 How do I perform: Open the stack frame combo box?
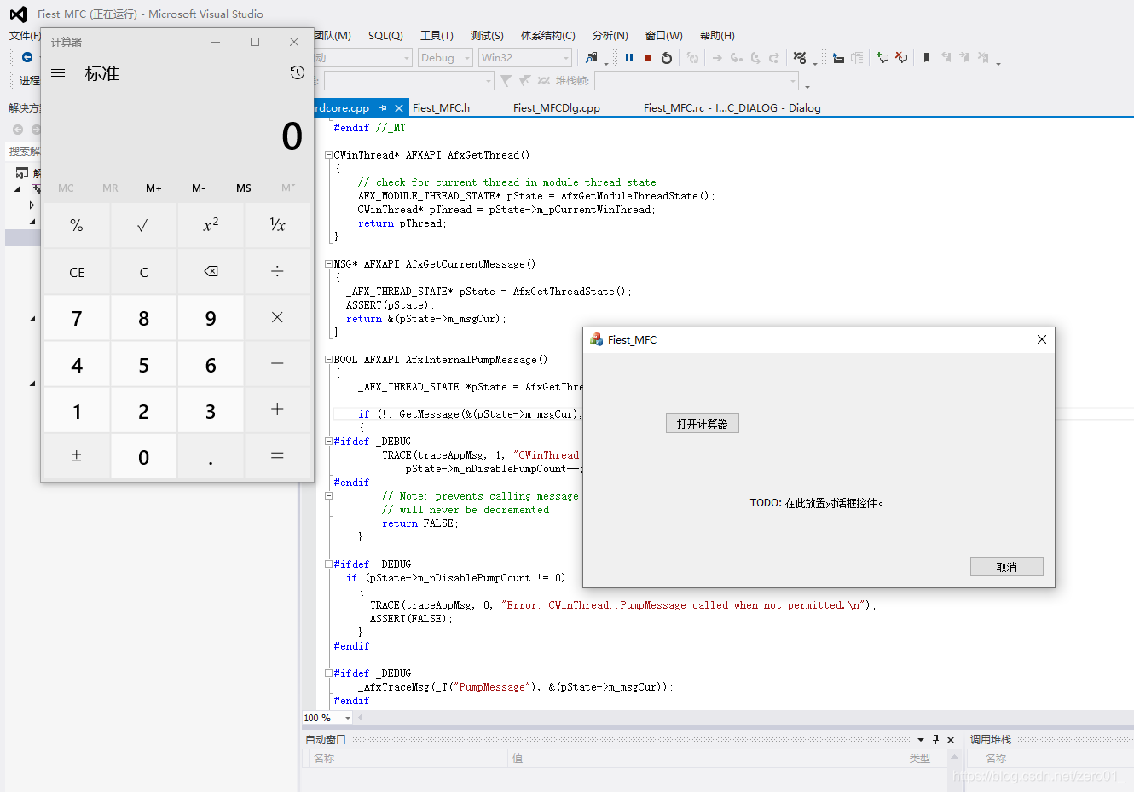pos(697,81)
